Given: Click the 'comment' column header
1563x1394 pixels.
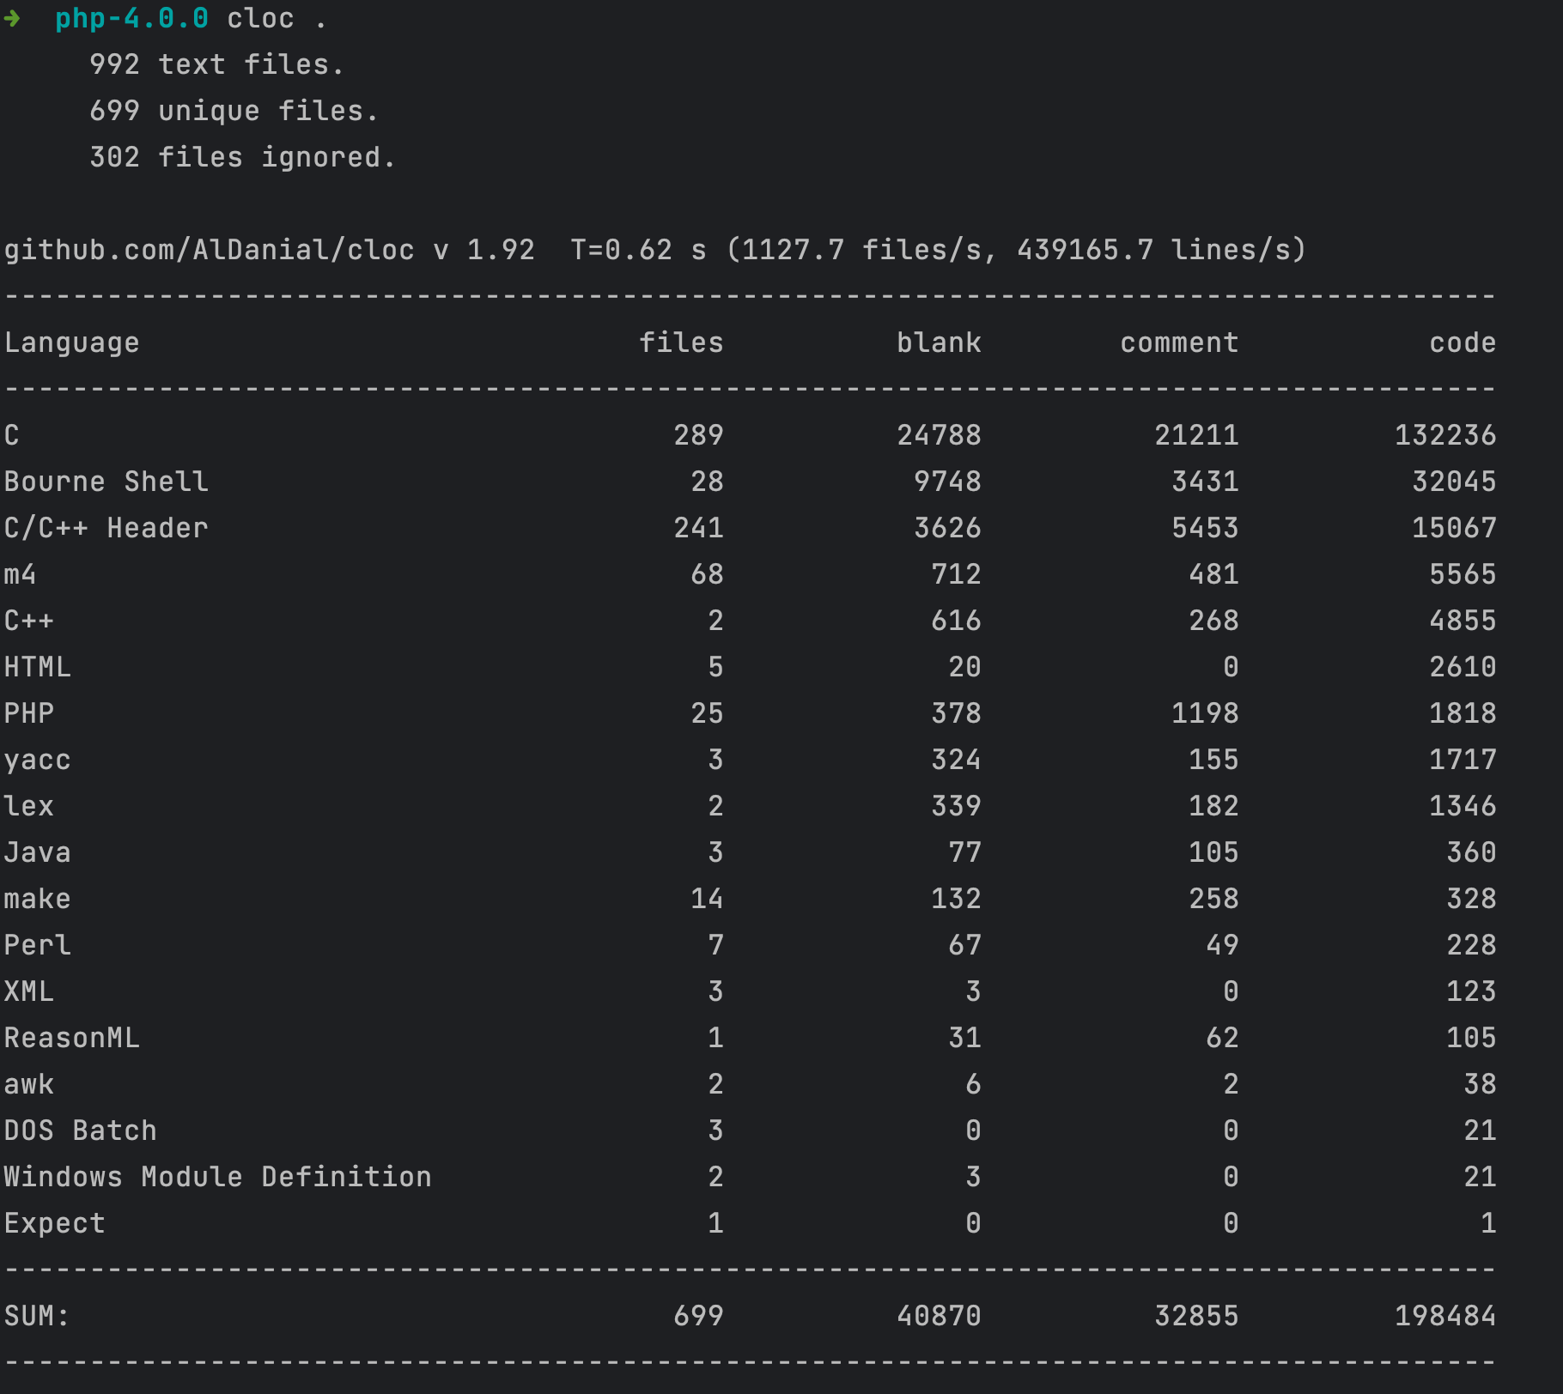Looking at the screenshot, I should [1179, 342].
